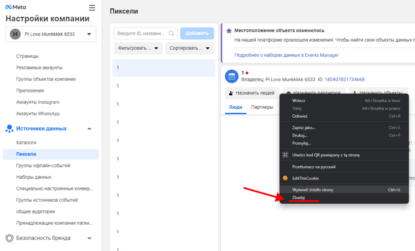
Task: Click the pixel search input field
Action: [142, 34]
